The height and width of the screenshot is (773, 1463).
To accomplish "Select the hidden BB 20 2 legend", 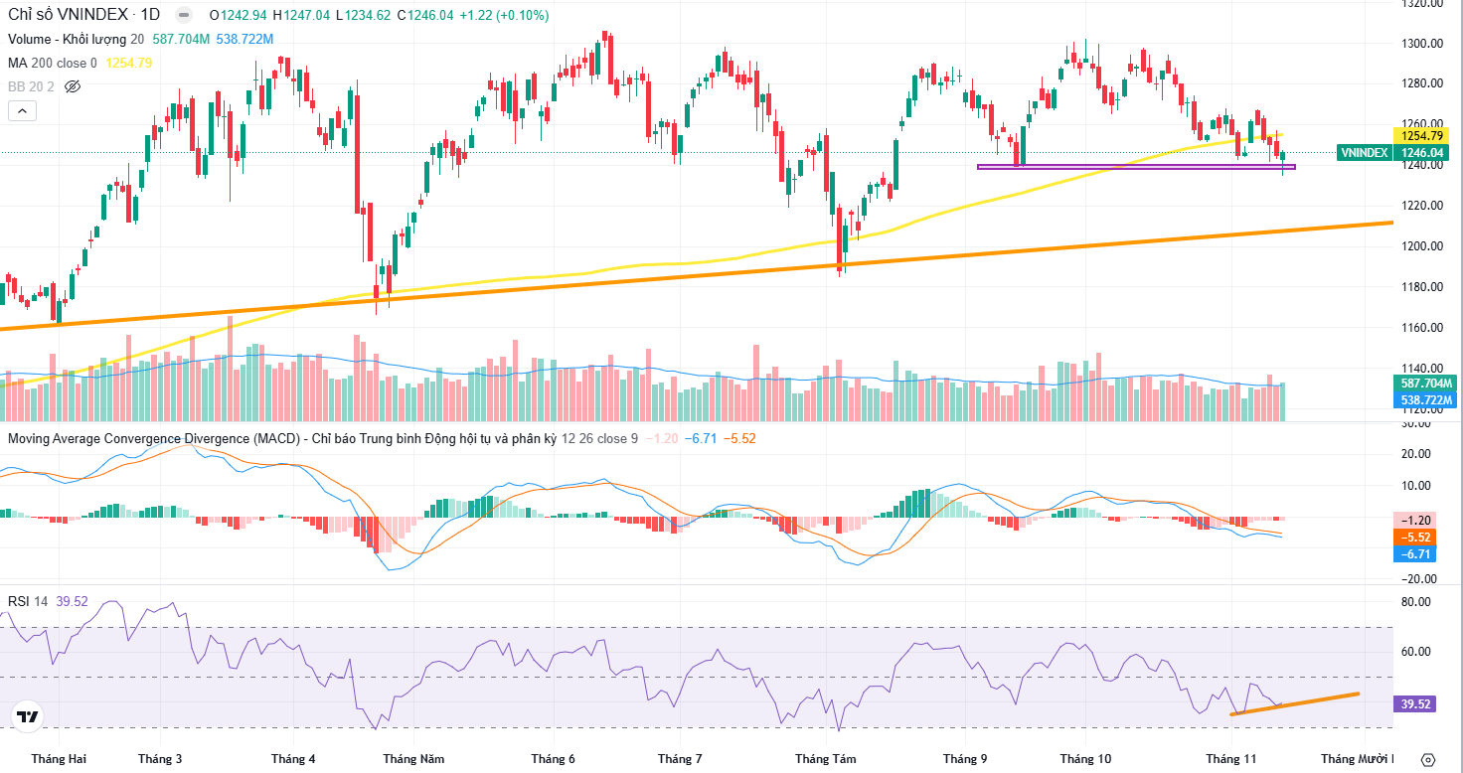I will (32, 86).
